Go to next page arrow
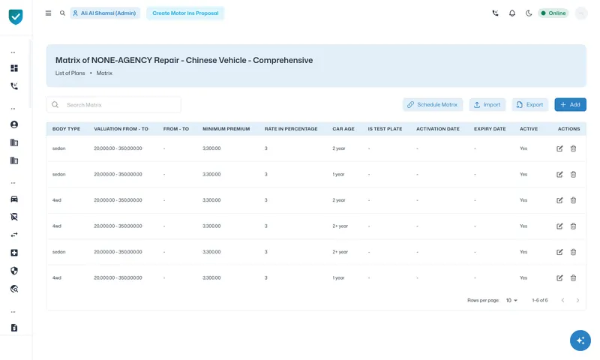600x360 pixels. (x=577, y=300)
